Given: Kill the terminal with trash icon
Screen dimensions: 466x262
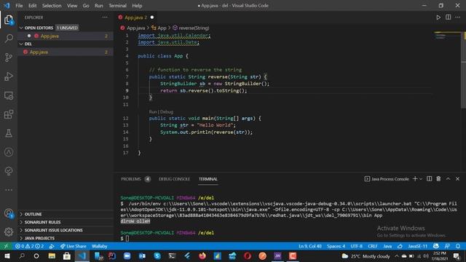Looking at the screenshot, I should pos(438,179).
